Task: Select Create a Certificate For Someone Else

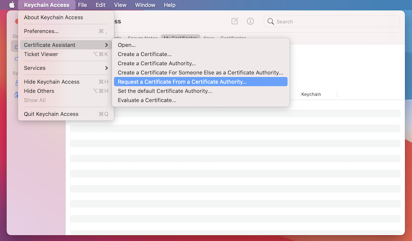Action: (x=201, y=72)
